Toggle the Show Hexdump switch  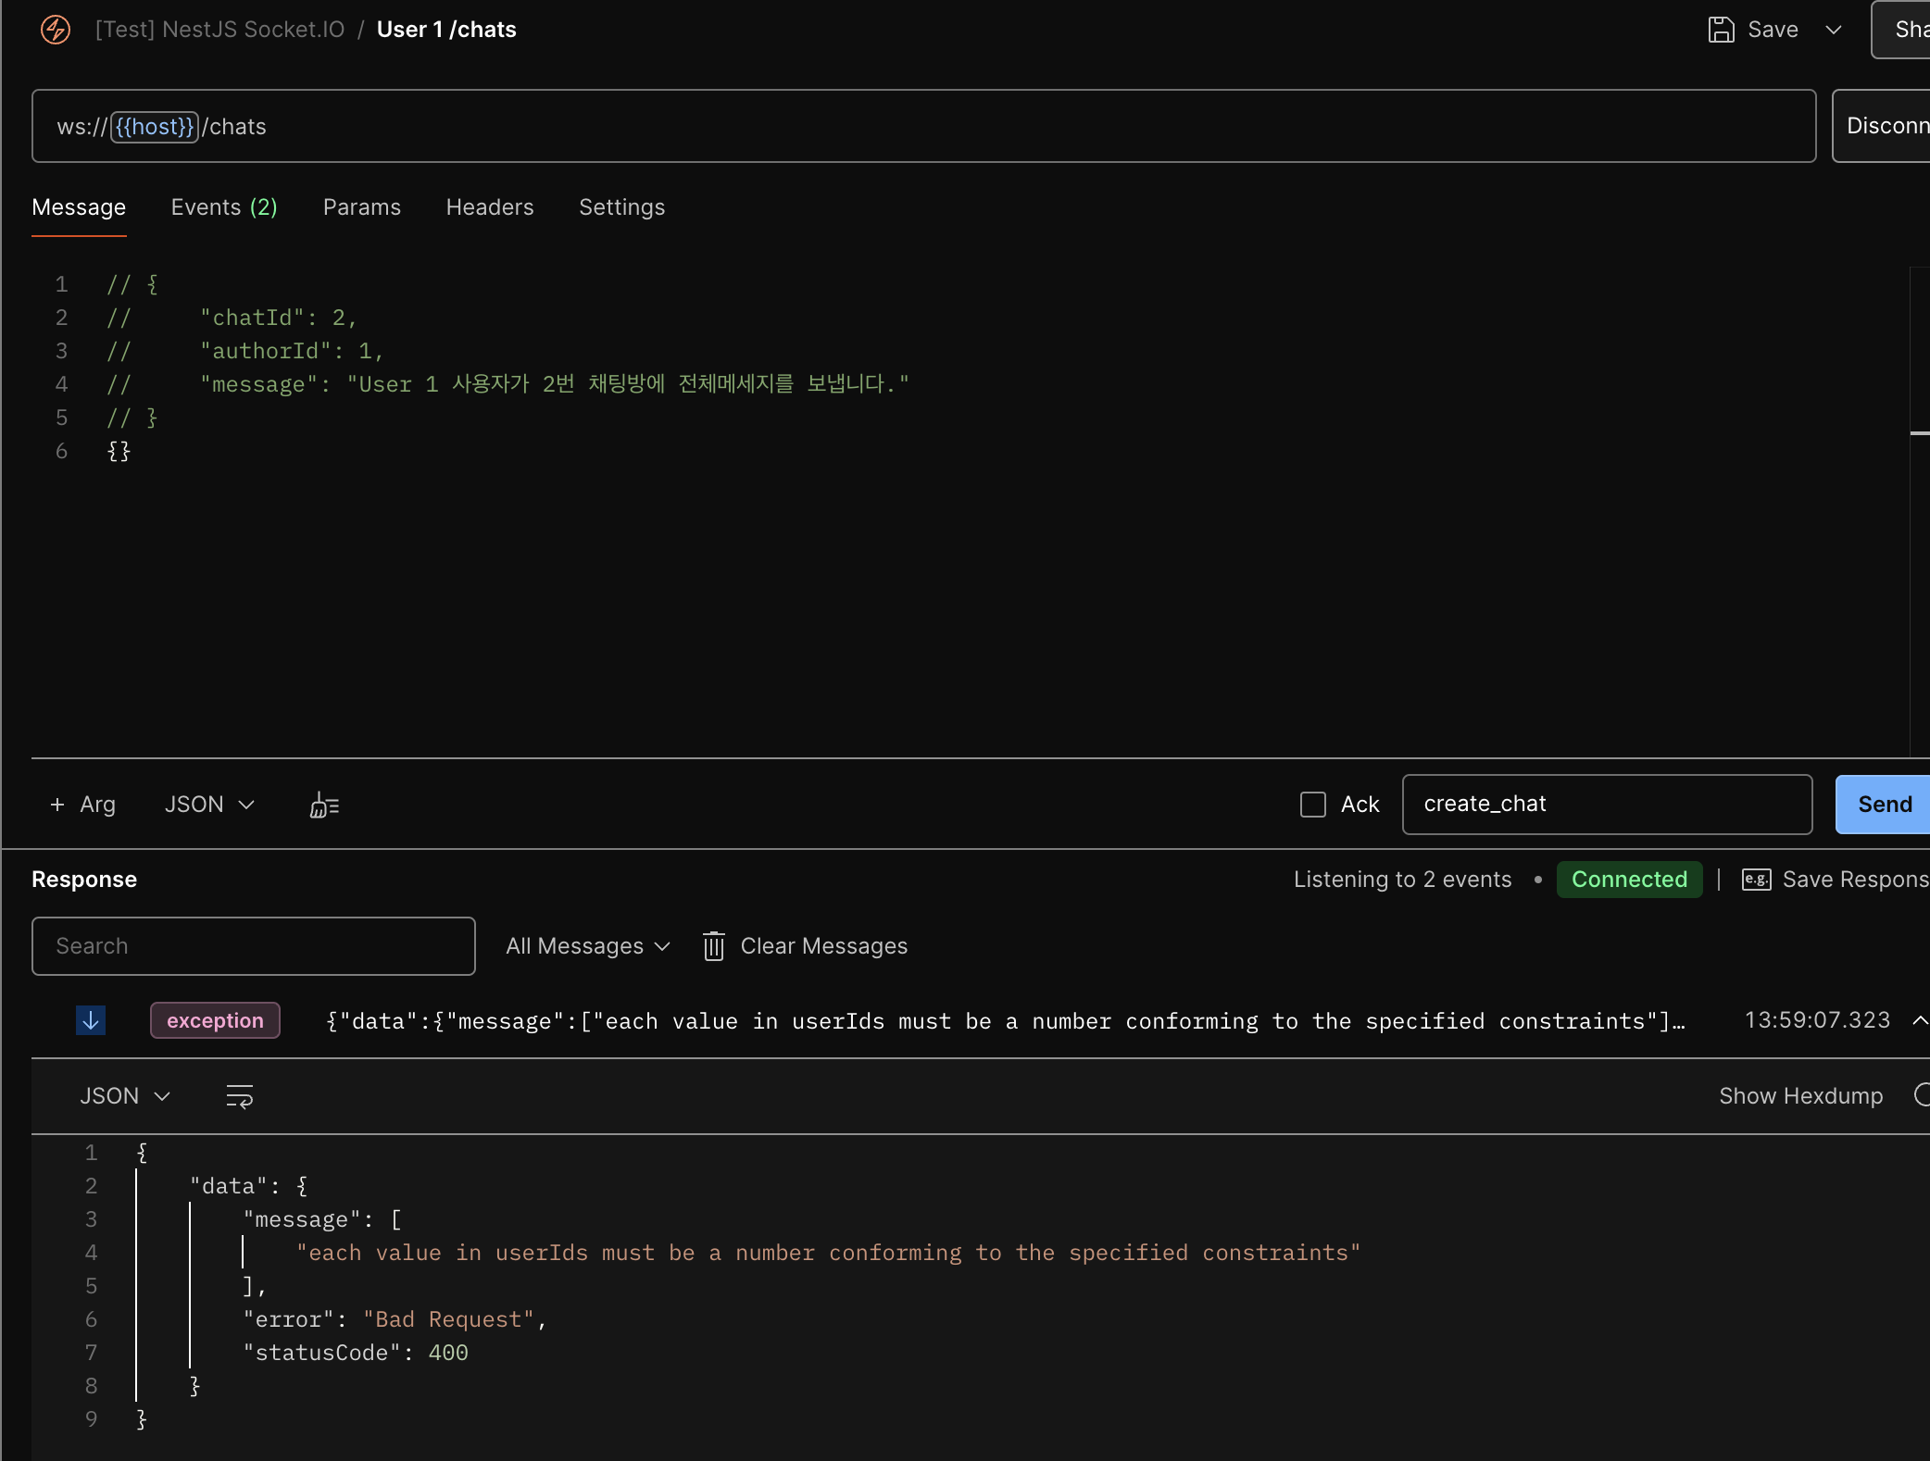1921,1096
